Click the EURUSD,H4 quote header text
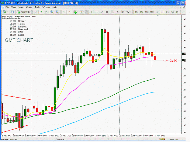Image resolution: width=190 pixels, height=142 pixels. (x=19, y=16)
